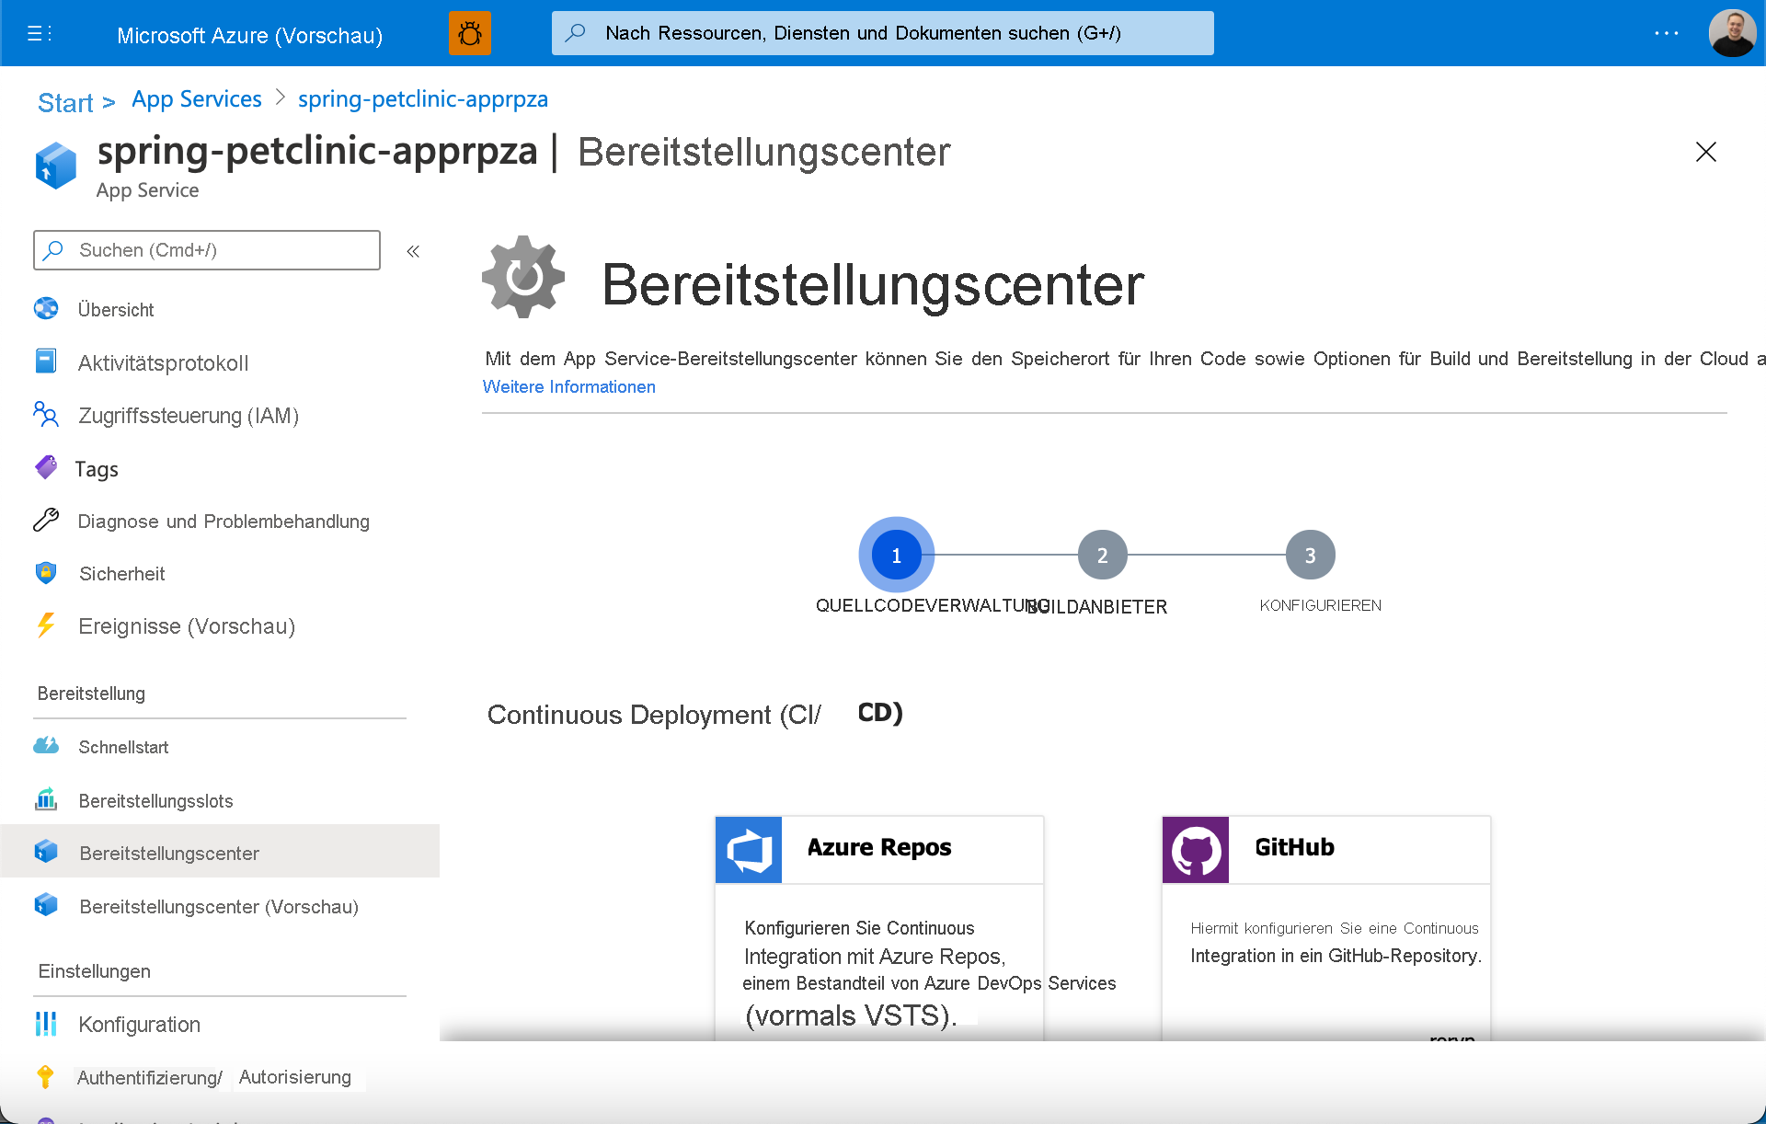Select the Ereignisse lightning icon
This screenshot has height=1124, width=1766.
pyautogui.click(x=46, y=625)
